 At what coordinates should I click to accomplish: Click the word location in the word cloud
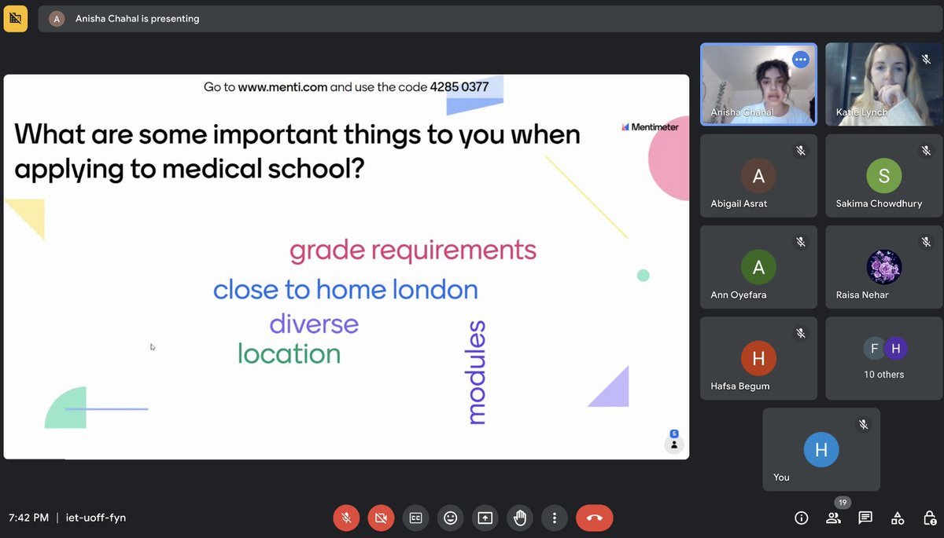coord(289,353)
